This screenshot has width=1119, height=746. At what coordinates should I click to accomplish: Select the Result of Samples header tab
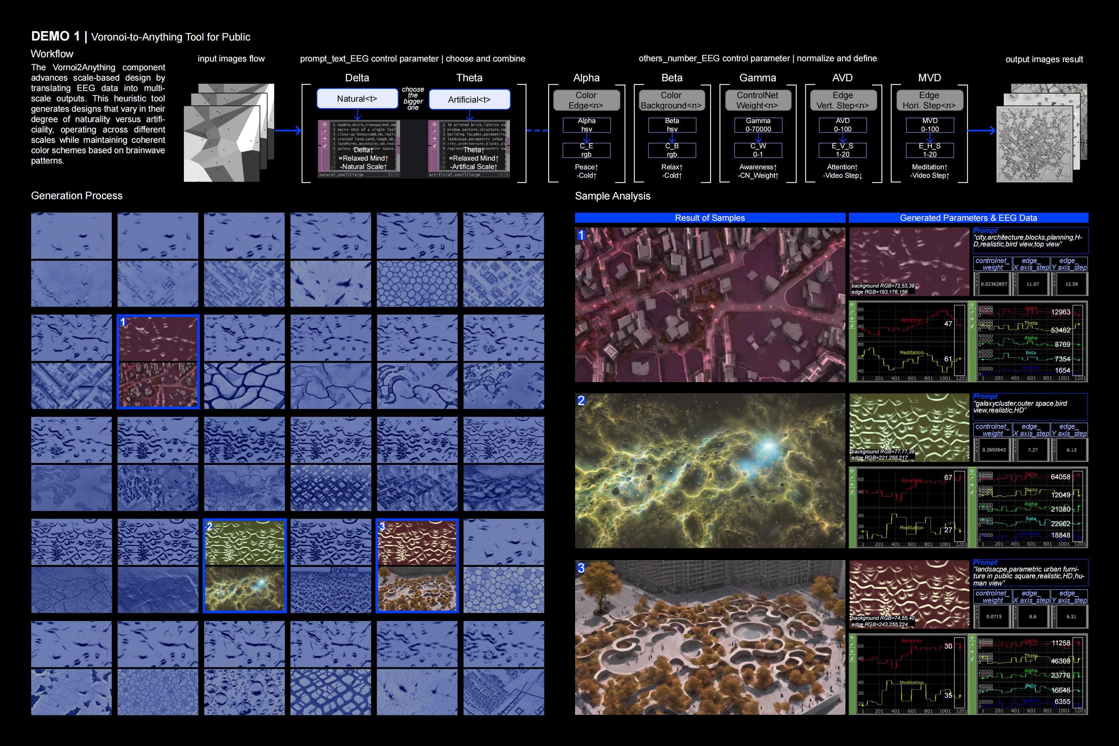(x=709, y=218)
